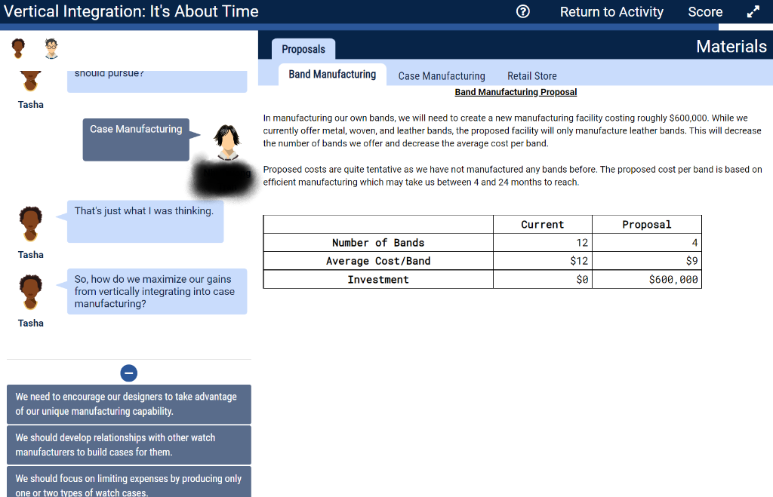Choose the response about encouraging our designers
Image resolution: width=773 pixels, height=497 pixels.
tap(128, 404)
